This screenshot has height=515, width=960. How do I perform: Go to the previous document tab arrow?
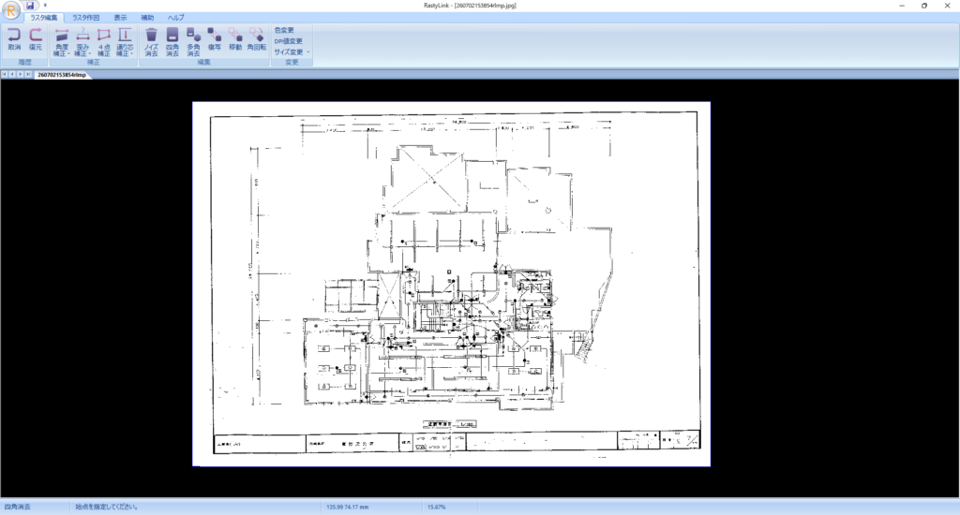[x=12, y=74]
